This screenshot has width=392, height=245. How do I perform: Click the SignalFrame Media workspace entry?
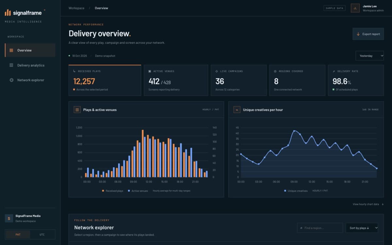[x=30, y=218]
